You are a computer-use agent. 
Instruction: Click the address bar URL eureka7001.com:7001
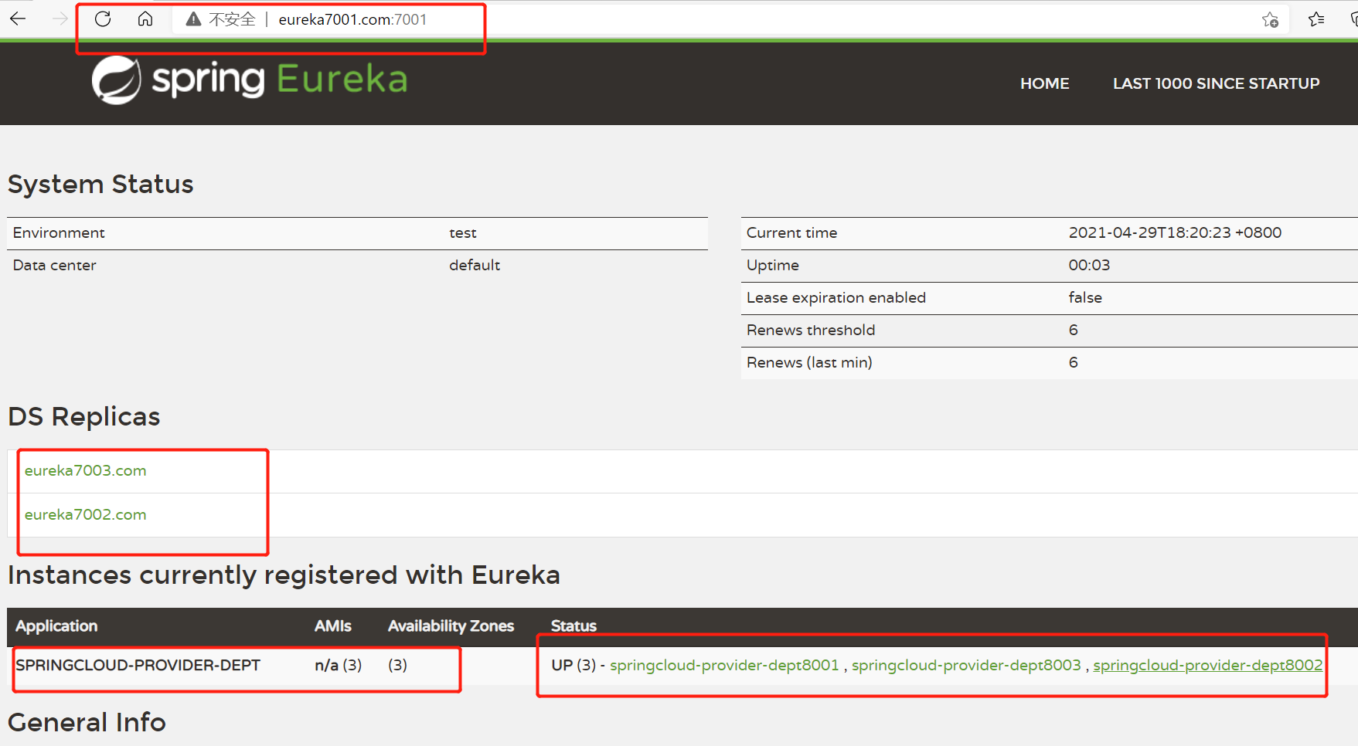pos(352,19)
